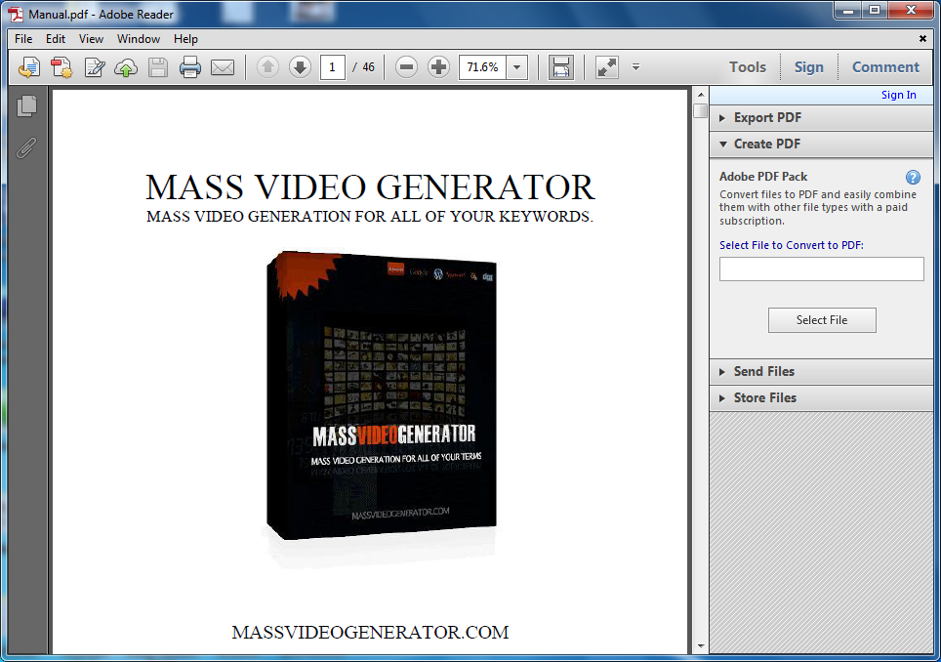This screenshot has width=941, height=662.
Task: Click the Adobe PDF Pack help icon
Action: [913, 177]
